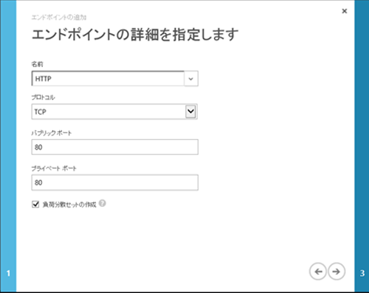Click the private port field with 80
The width and height of the screenshot is (369, 293).
click(x=114, y=183)
